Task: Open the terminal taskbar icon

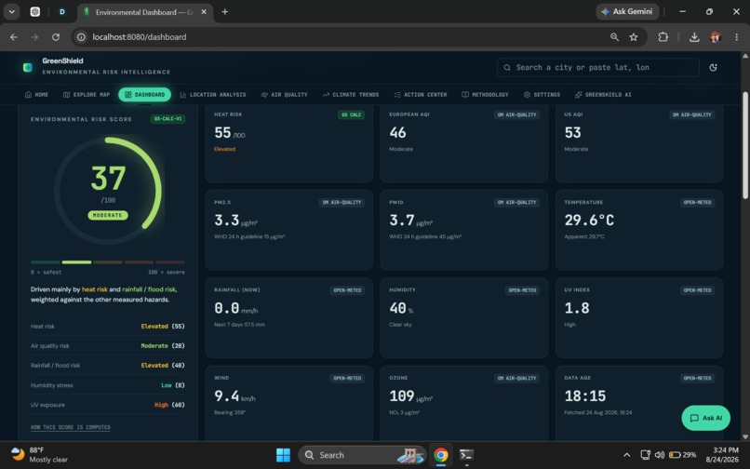Action: pyautogui.click(x=466, y=455)
